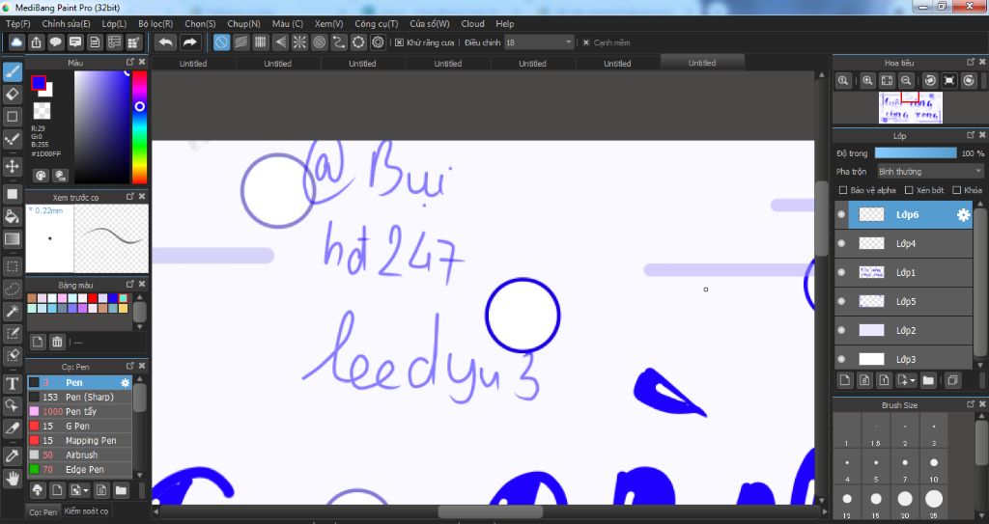Viewport: 989px width, 524px height.
Task: Enable concentric circle snap guide
Action: coord(319,42)
